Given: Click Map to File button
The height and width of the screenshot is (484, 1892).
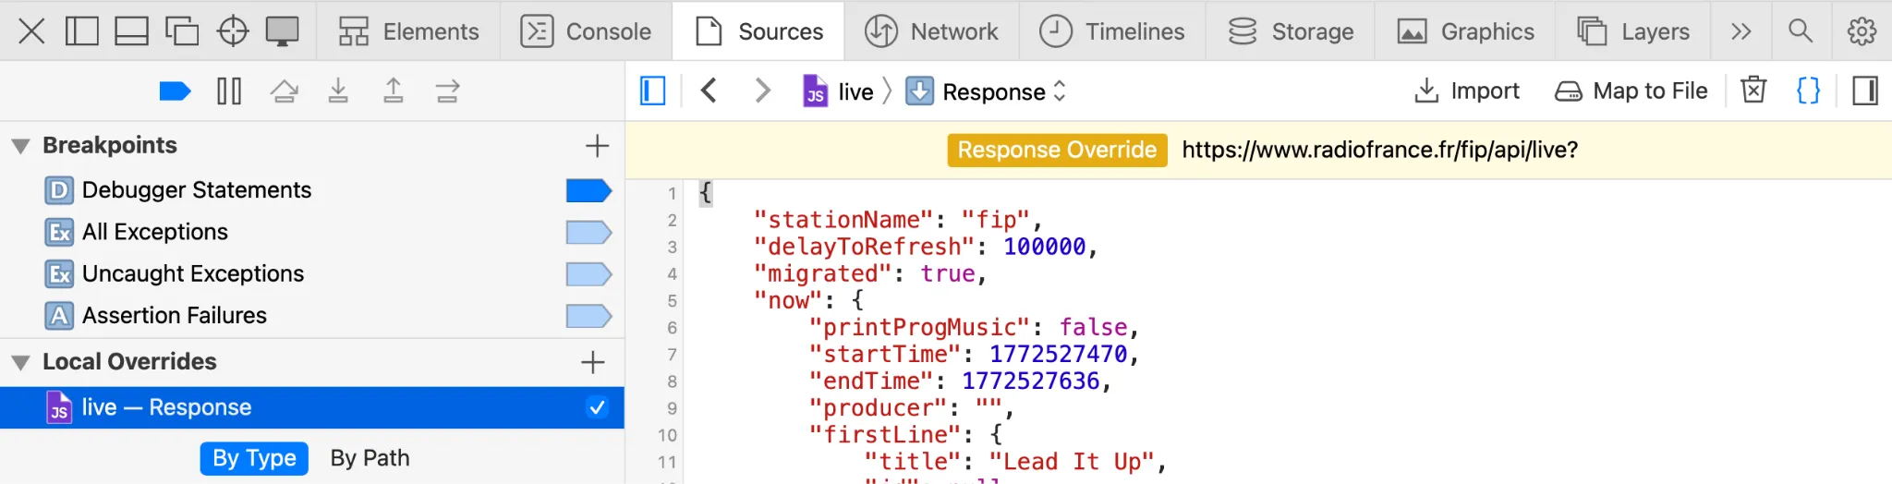Looking at the screenshot, I should coord(1631,91).
